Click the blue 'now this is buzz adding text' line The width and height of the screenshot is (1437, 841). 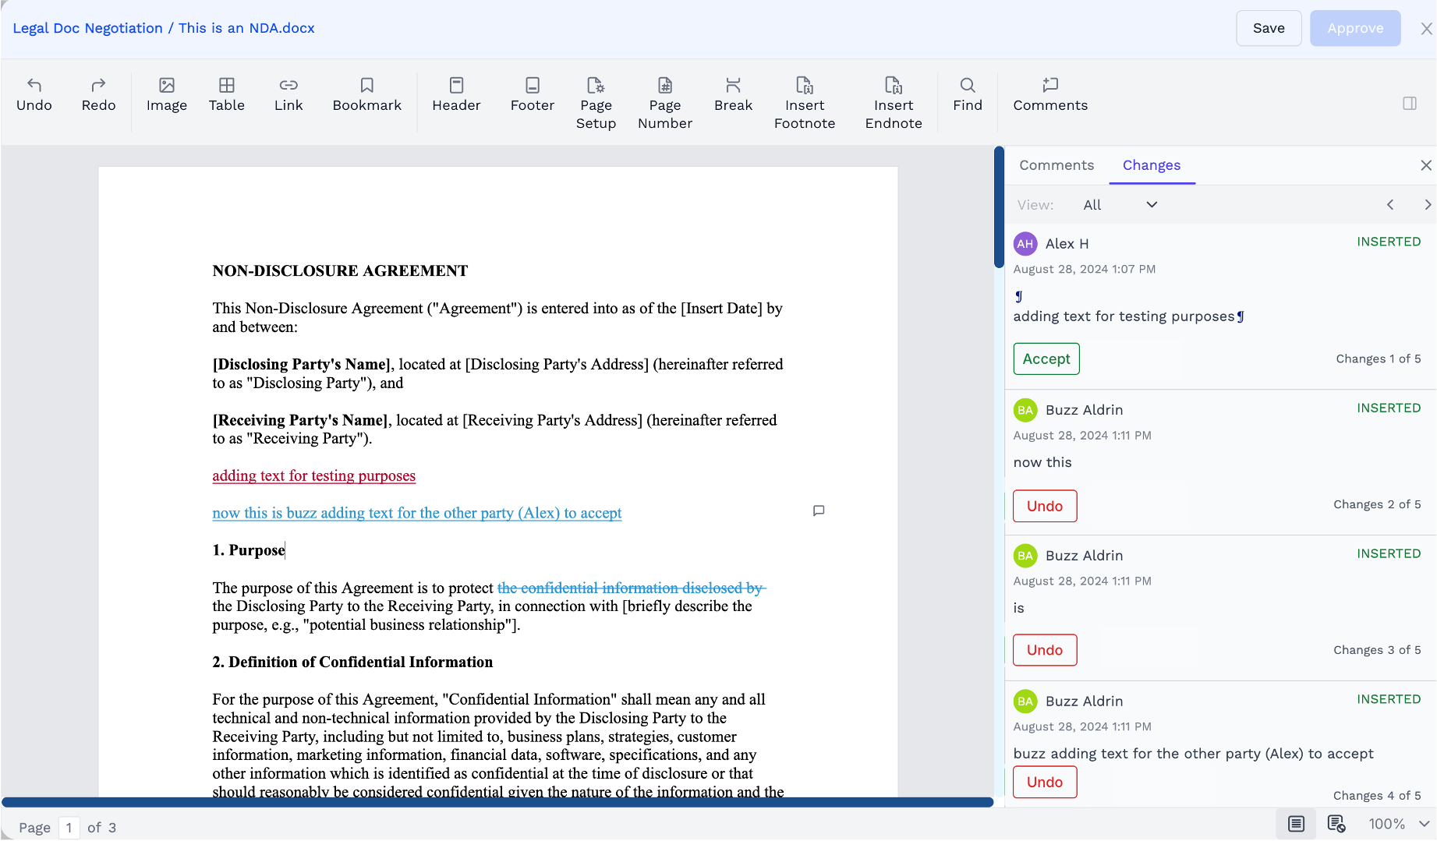pyautogui.click(x=417, y=513)
